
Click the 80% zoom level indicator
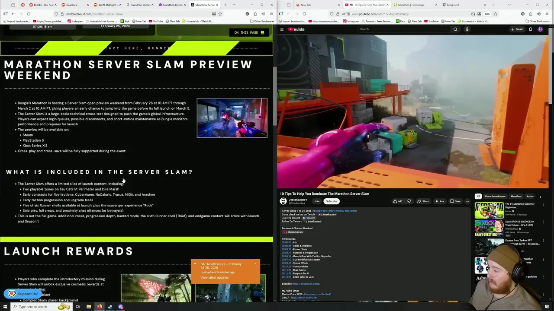[487, 14]
